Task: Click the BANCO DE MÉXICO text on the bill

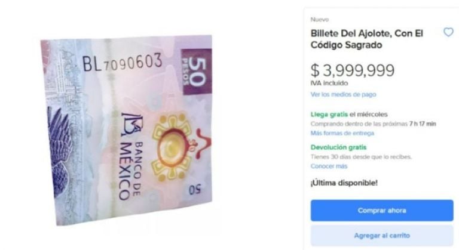Action: pyautogui.click(x=131, y=171)
